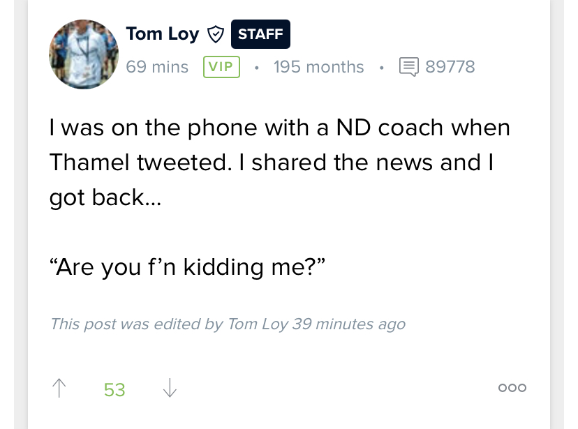Screen dimensions: 578x429
Task: Open Tom Loy's avatar picture
Action: [84, 54]
